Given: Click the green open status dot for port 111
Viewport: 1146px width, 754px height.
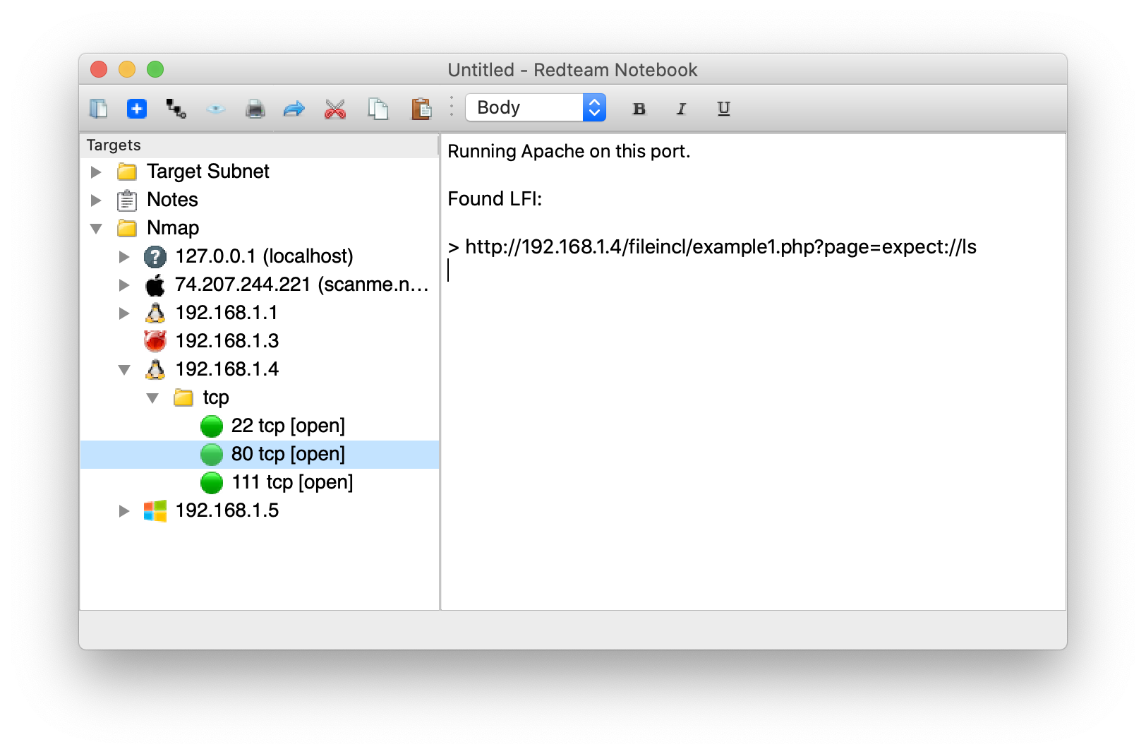Looking at the screenshot, I should [x=212, y=483].
